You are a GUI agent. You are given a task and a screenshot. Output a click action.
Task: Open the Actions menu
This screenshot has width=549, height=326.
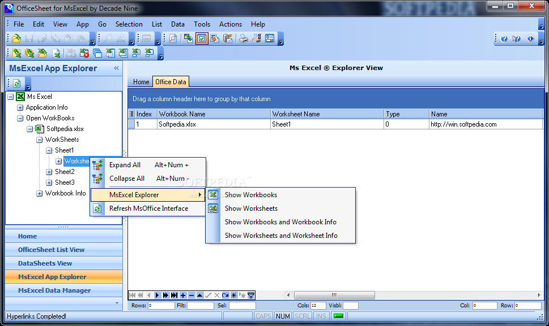231,24
